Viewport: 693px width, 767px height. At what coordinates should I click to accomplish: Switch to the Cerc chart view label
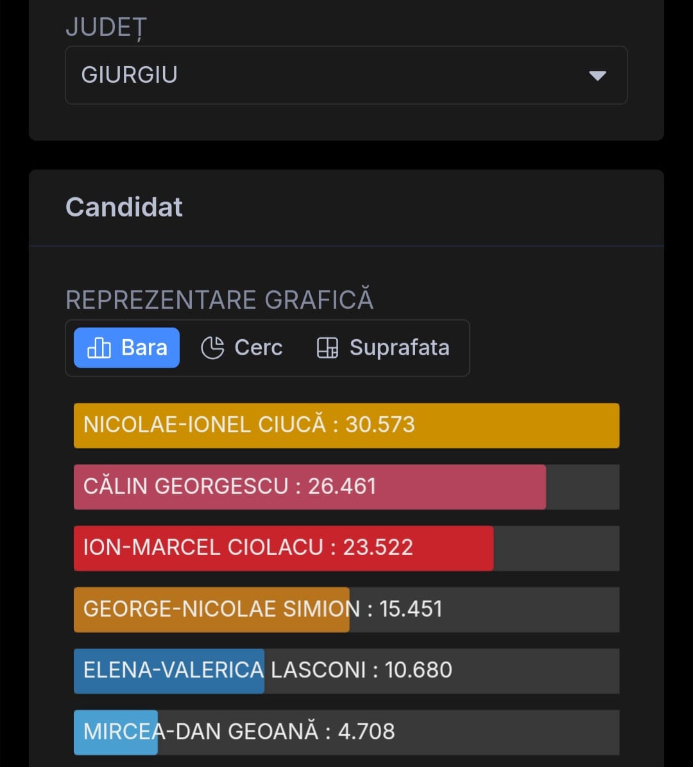click(x=259, y=348)
